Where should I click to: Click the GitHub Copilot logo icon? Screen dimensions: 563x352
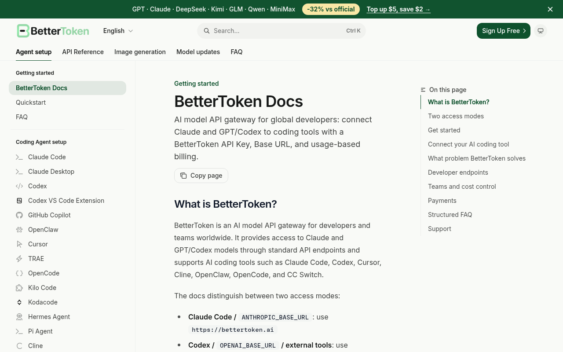click(x=19, y=215)
